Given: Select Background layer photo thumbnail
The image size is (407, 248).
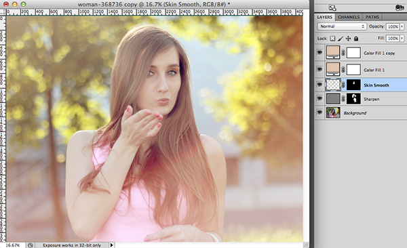Looking at the screenshot, I should (x=333, y=112).
